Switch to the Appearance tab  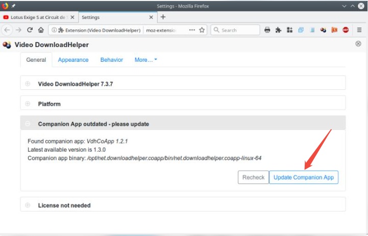coord(73,60)
